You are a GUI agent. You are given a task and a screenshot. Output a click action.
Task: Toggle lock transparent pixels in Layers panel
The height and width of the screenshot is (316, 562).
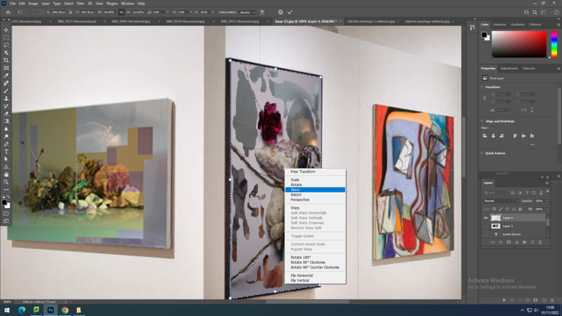tap(494, 209)
